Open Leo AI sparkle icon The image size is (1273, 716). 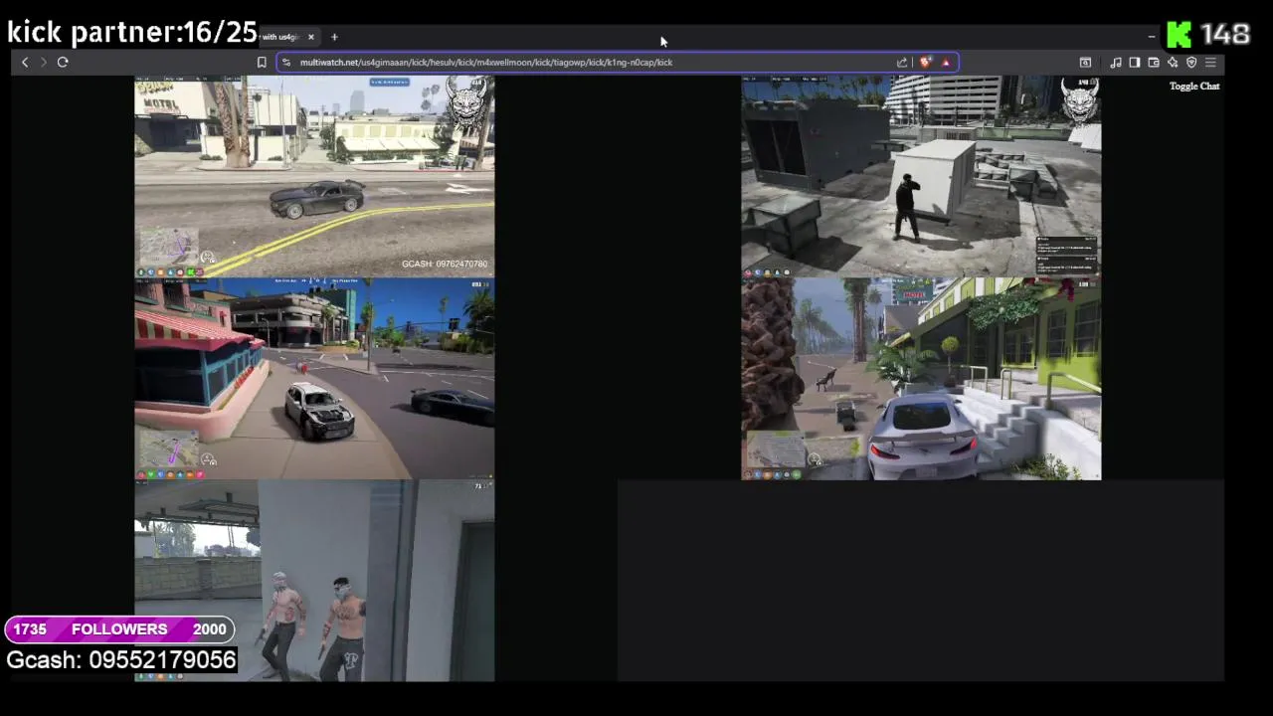1173,62
